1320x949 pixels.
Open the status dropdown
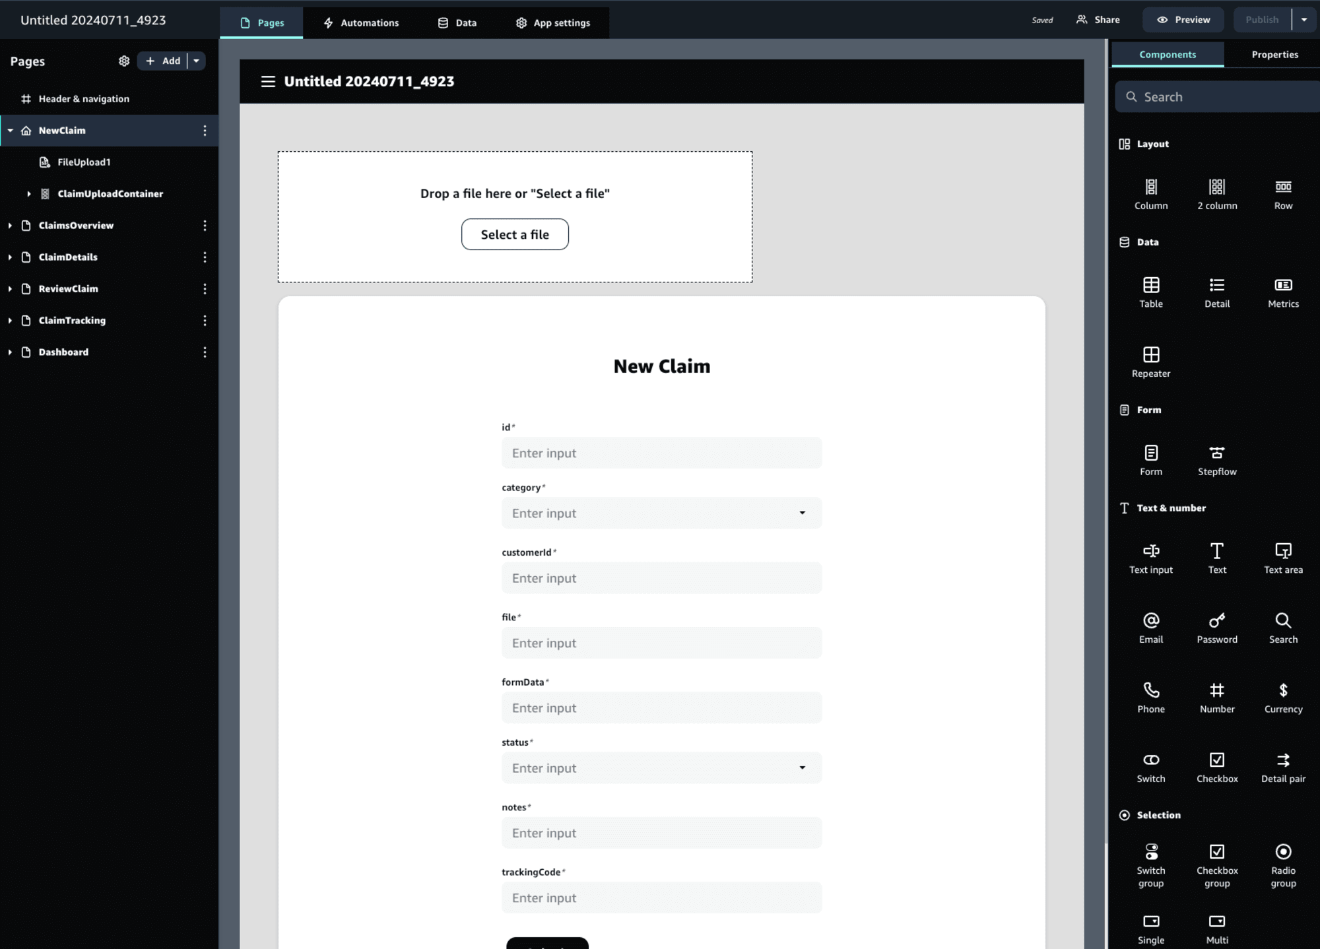coord(661,768)
